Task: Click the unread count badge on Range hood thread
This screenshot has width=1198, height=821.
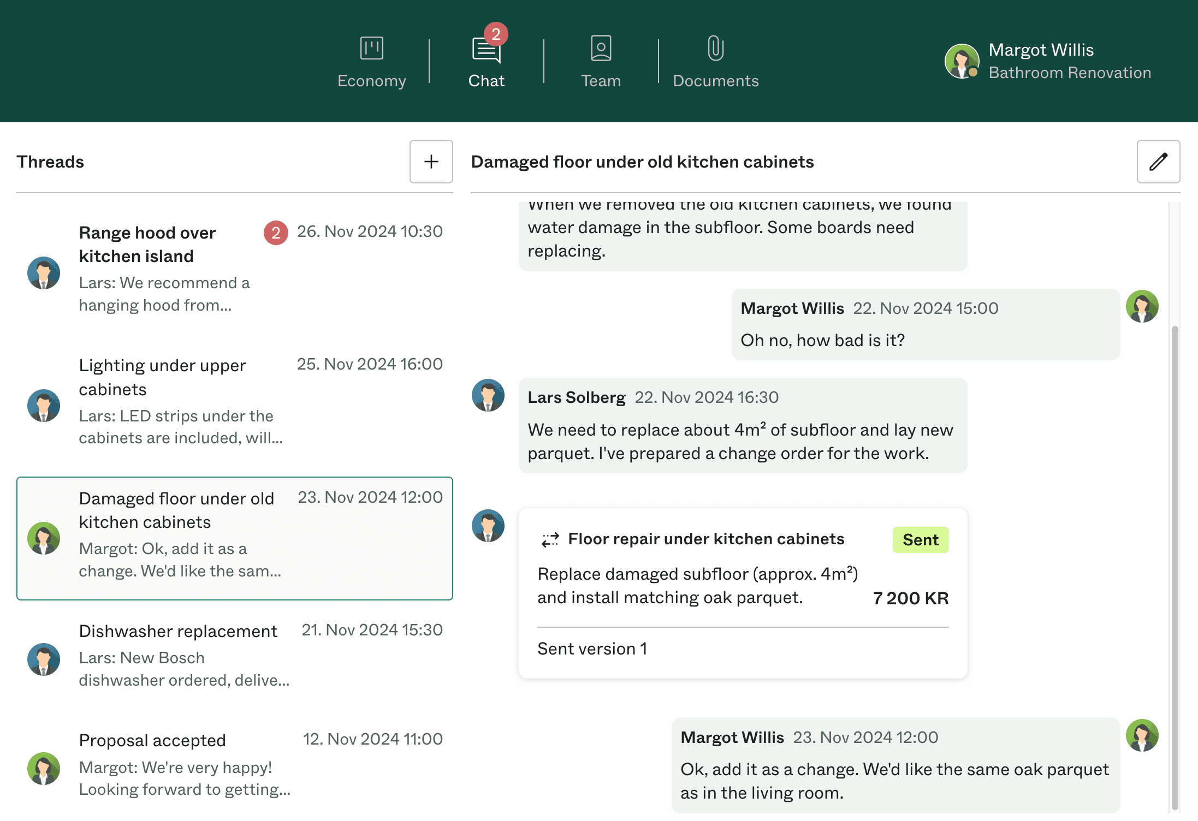Action: tap(276, 233)
